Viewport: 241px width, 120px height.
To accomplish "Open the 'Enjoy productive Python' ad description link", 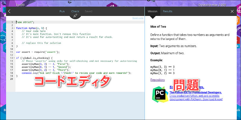I will tap(196, 97).
